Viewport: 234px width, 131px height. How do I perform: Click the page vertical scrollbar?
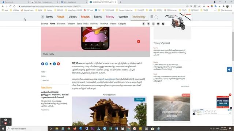233,46
